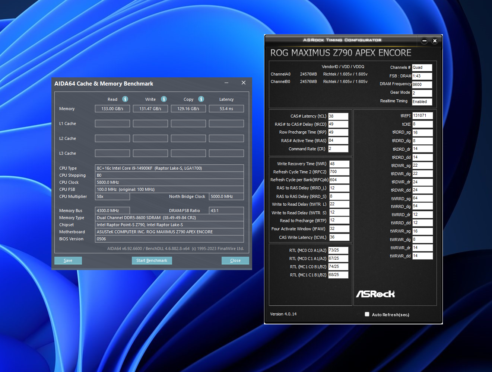Click the RTL (MC0 C0 A1/A2) field

(338, 250)
